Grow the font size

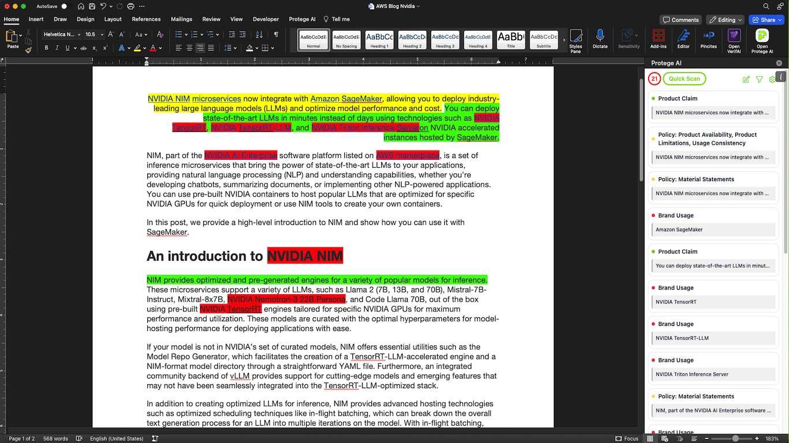coord(112,35)
